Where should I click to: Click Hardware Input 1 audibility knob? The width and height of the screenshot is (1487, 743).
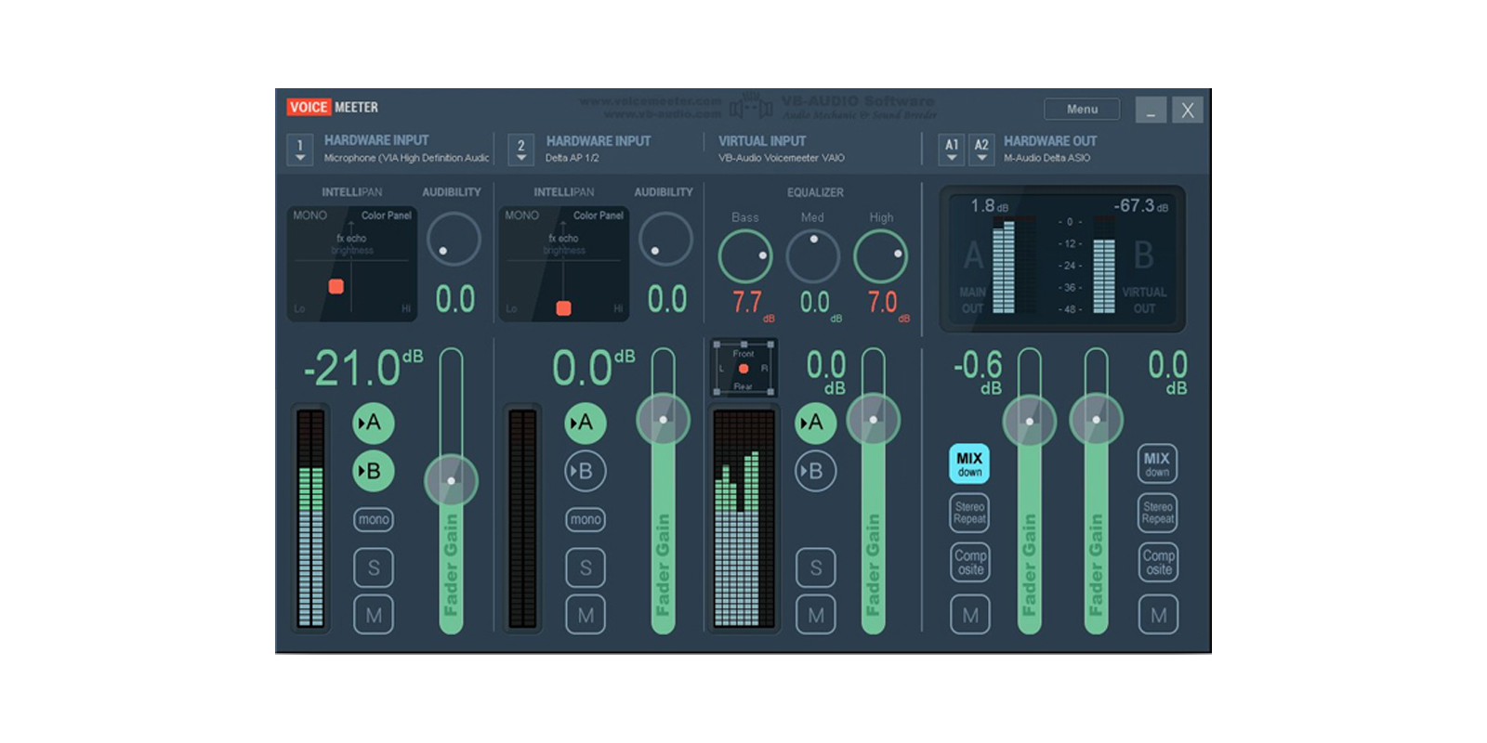click(454, 239)
